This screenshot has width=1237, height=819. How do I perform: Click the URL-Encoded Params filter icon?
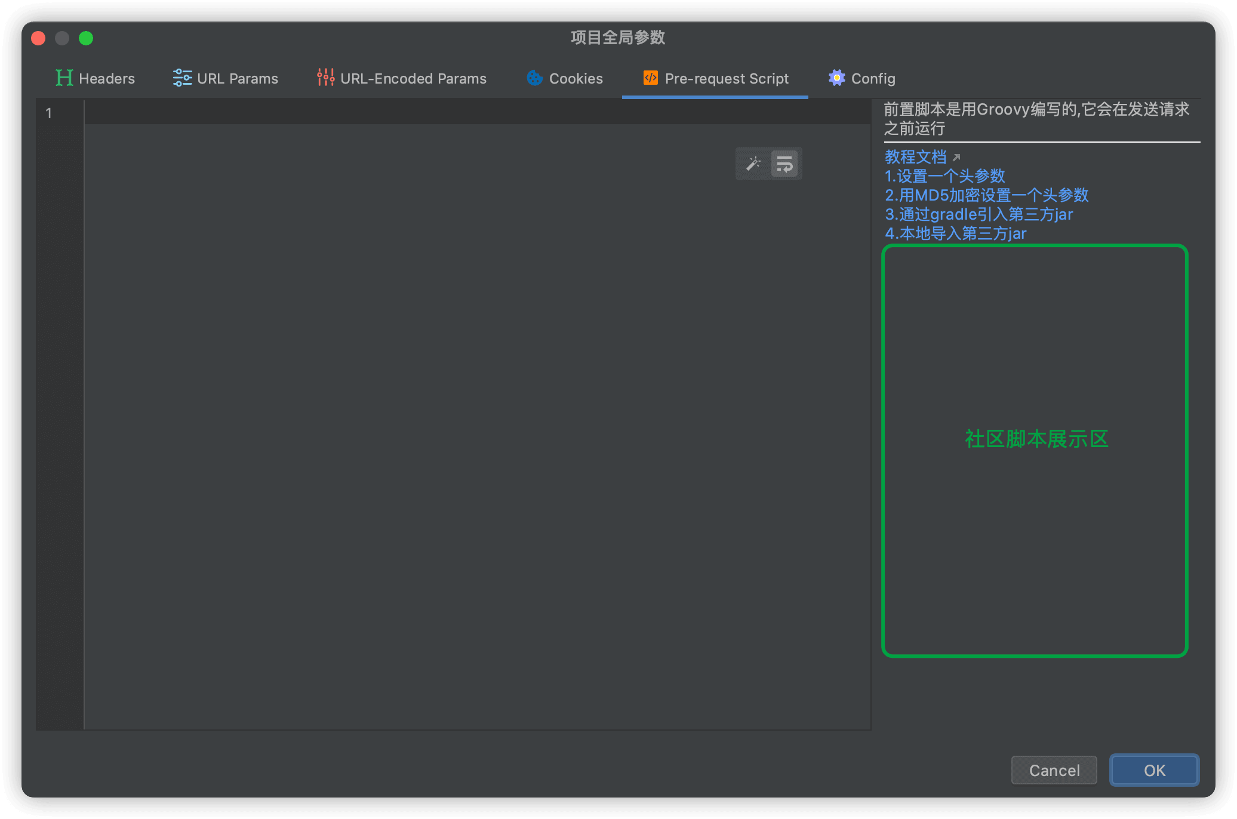[325, 78]
